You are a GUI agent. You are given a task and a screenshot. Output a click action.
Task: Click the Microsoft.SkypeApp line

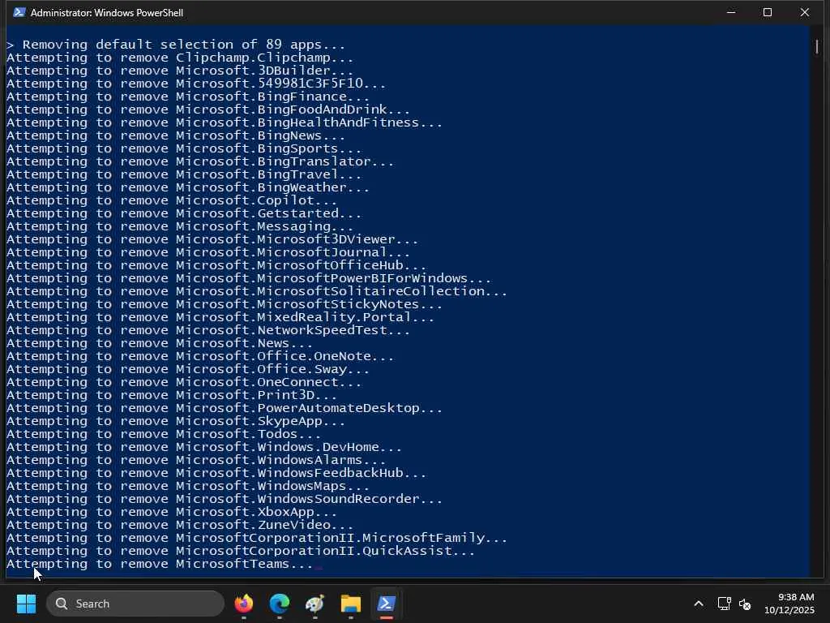176,421
